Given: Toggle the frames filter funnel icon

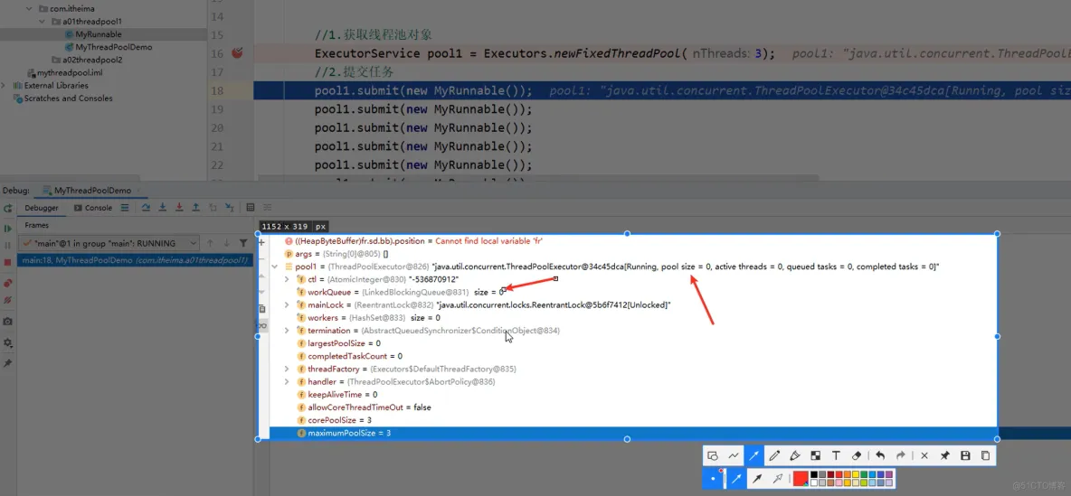Looking at the screenshot, I should coord(243,243).
